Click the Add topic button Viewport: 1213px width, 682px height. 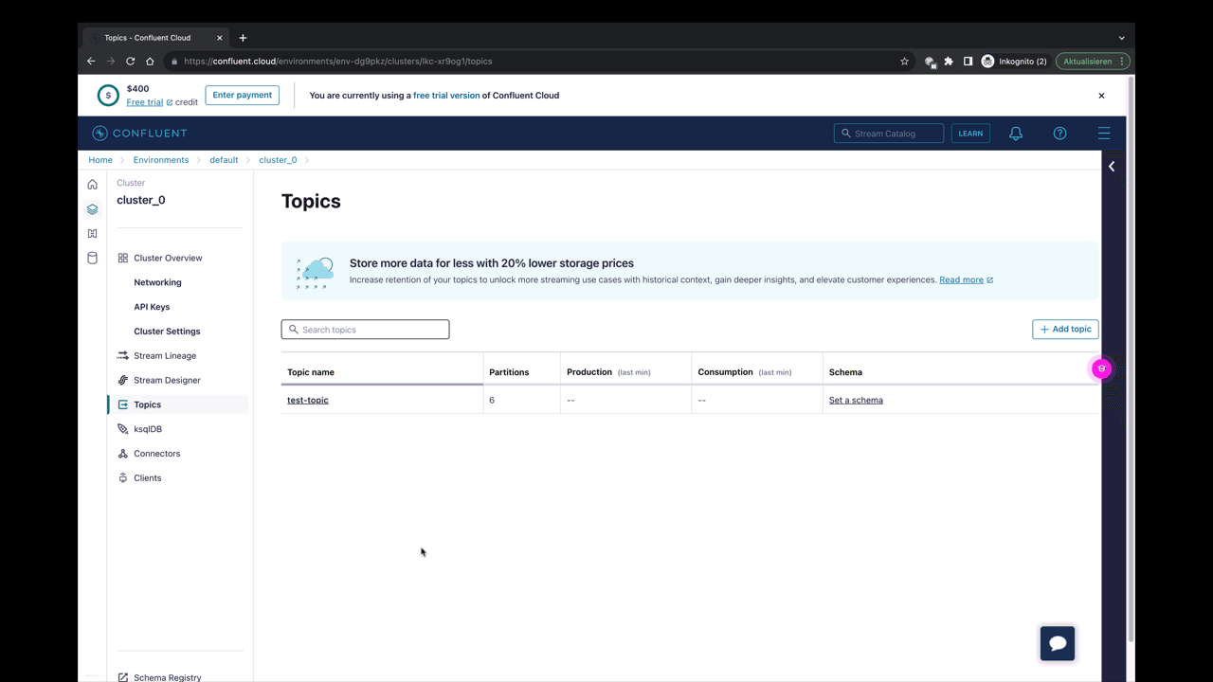pos(1065,329)
